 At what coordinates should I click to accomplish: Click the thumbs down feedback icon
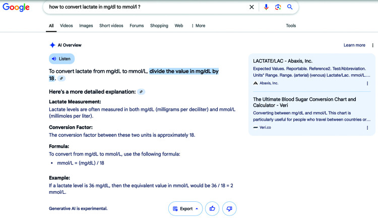229,208
